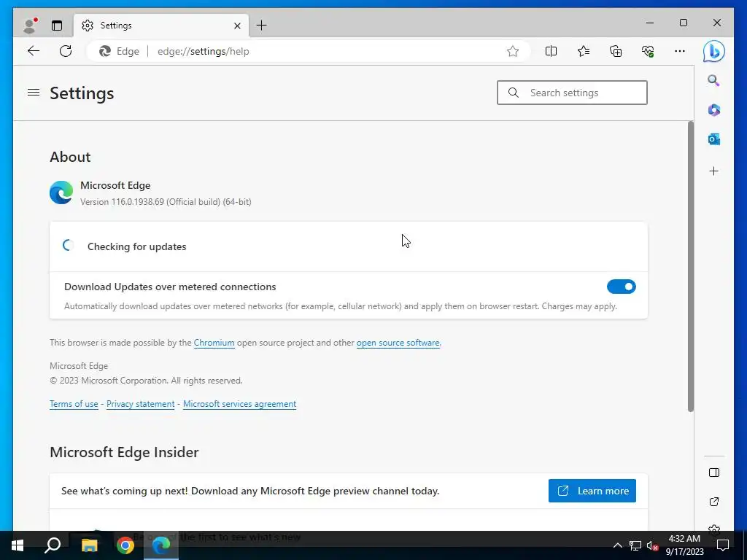The height and width of the screenshot is (560, 747).
Task: Open the profile avatar icon
Action: 30,26
